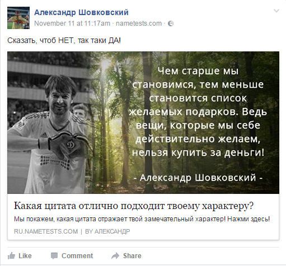Click the quote signature Александр Шовковский in image
This screenshot has width=286, height=266.
tap(198, 178)
